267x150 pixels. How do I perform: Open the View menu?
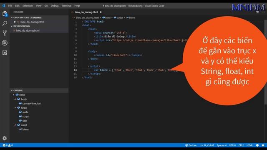[38, 5]
